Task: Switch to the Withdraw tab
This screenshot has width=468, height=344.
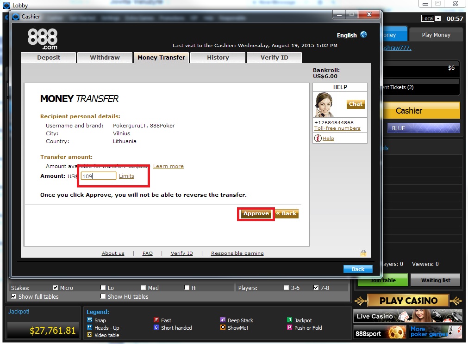Action: tap(105, 57)
